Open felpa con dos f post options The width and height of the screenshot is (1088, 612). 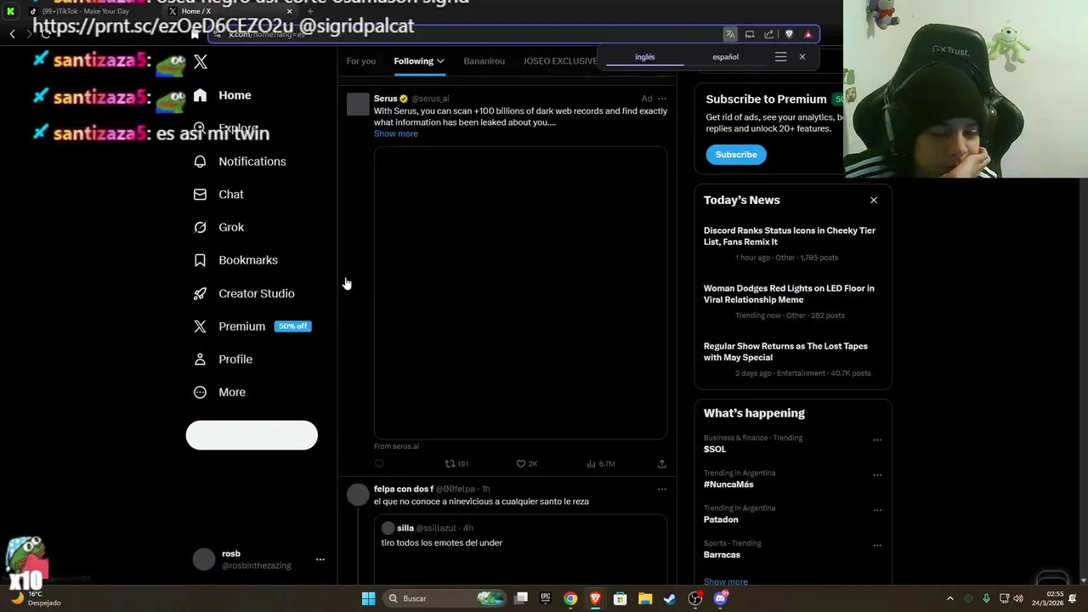pos(662,490)
